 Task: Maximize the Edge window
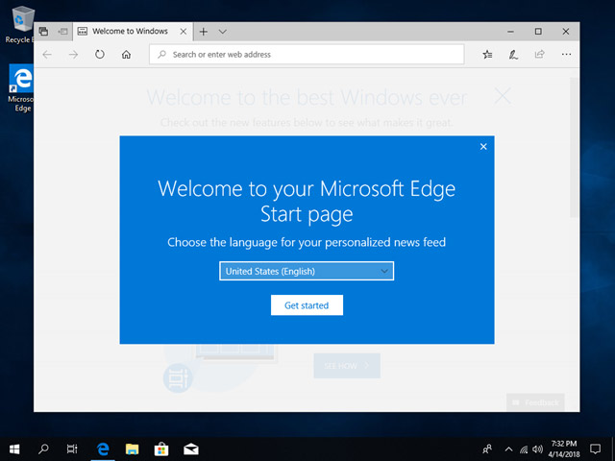[x=538, y=32]
